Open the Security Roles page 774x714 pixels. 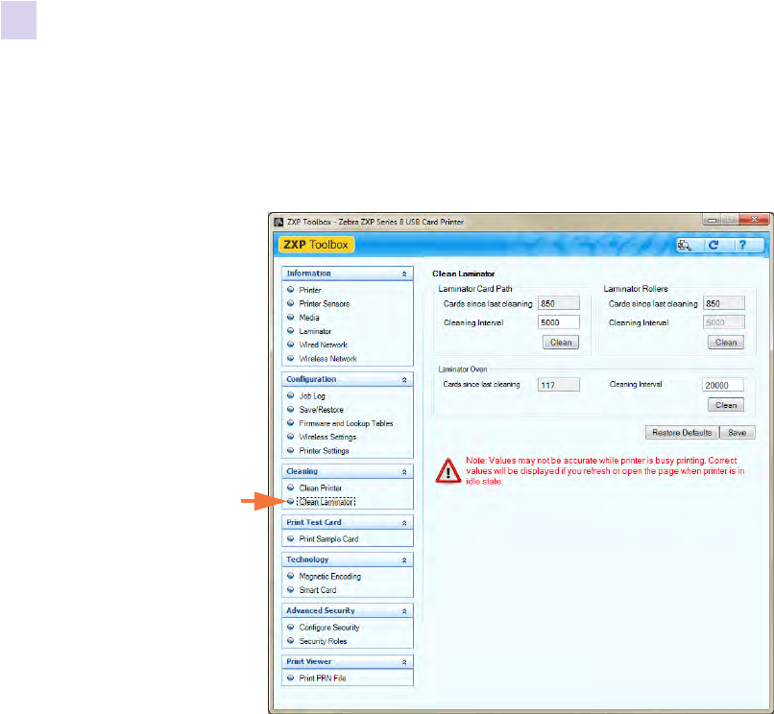click(323, 641)
